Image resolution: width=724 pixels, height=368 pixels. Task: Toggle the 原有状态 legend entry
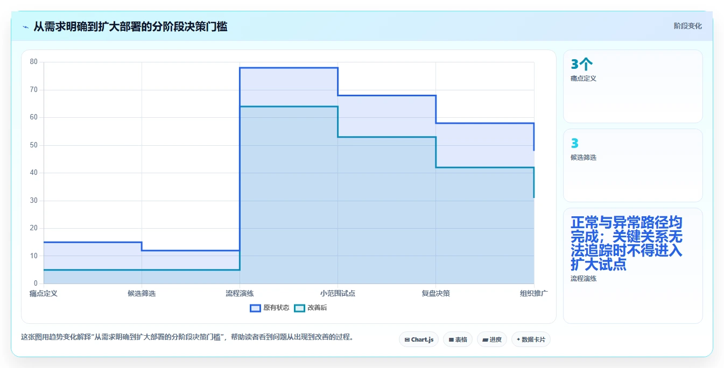270,308
